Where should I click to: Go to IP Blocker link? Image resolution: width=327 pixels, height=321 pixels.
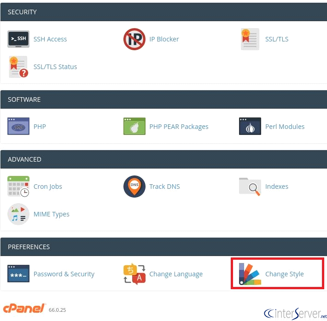pos(164,39)
